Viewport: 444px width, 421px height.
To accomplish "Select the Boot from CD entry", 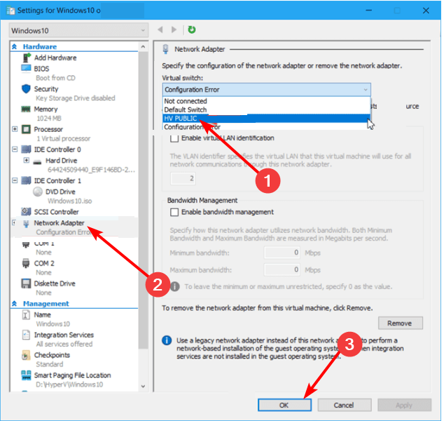I will coord(55,78).
